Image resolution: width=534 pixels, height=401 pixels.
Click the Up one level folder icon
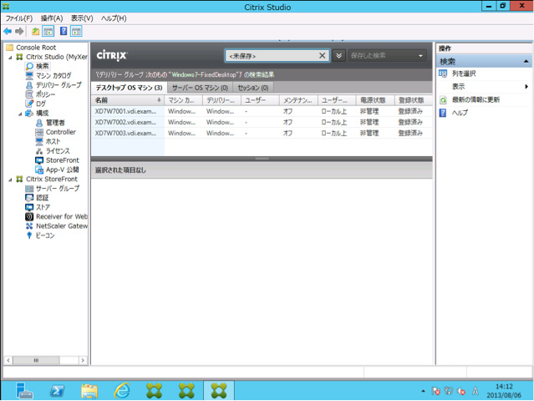35,32
